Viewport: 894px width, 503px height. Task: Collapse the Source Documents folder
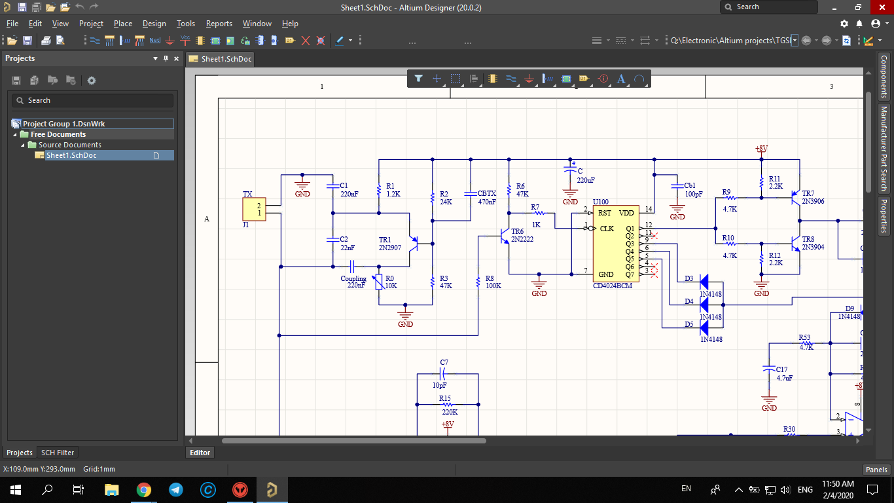[x=24, y=145]
